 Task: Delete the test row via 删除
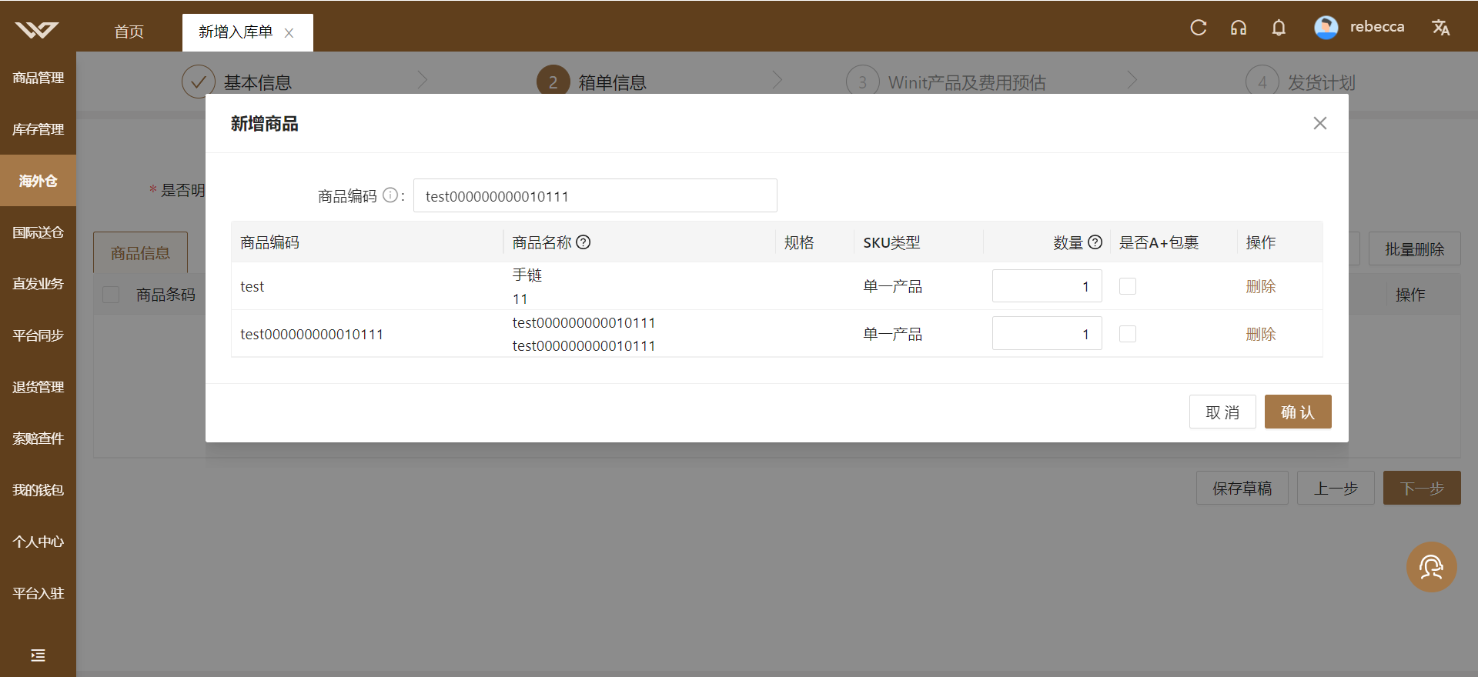pyautogui.click(x=1261, y=286)
